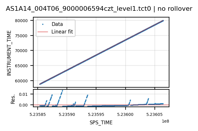The image size is (198, 131).
Task: Click the 5.23600 x-axis tick label
Action: click(125, 114)
